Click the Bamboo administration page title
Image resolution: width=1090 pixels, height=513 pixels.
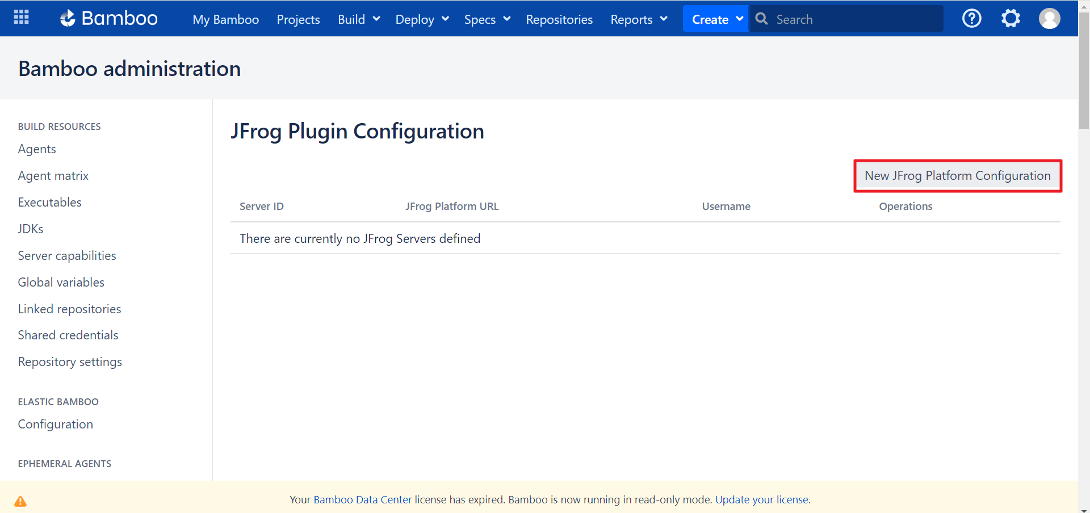tap(129, 69)
